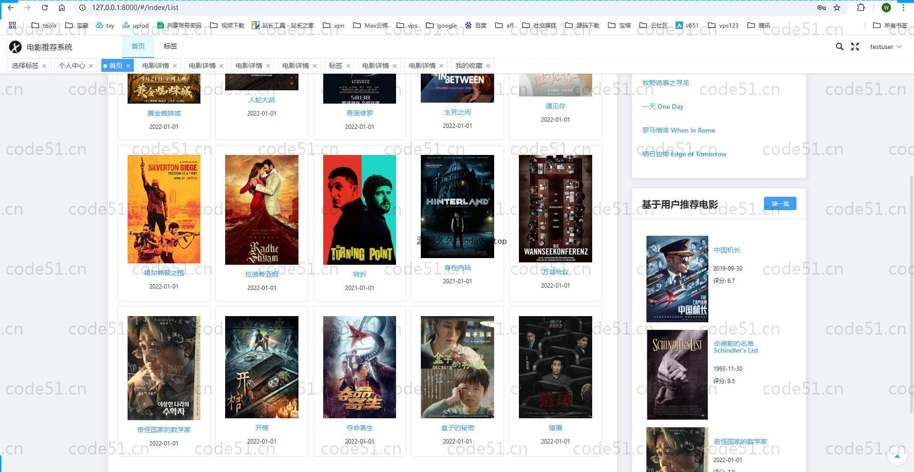
Task: Open the 牧野诡事之寻龙 link
Action: click(x=665, y=83)
